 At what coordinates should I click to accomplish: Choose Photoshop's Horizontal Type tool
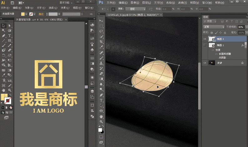(101, 100)
